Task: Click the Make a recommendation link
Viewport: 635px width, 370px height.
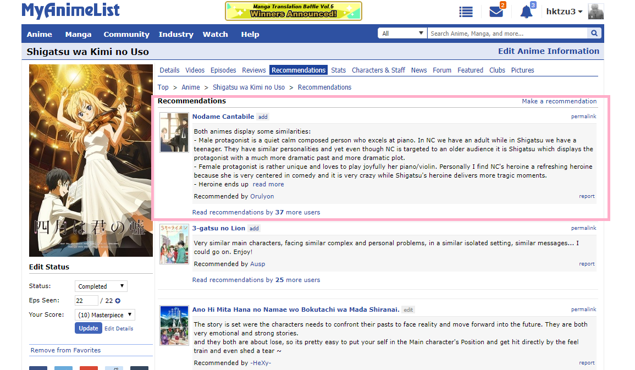Action: pyautogui.click(x=559, y=101)
